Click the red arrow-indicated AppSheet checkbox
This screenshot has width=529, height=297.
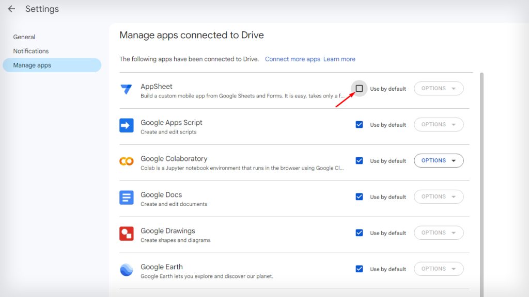pos(359,88)
